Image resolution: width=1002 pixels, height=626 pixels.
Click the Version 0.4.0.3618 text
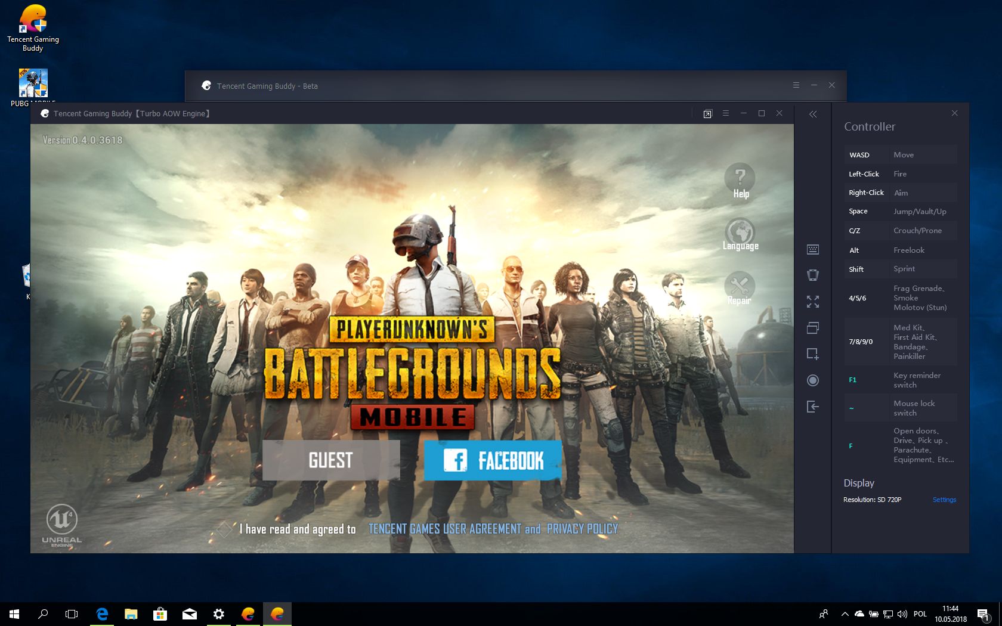(x=82, y=140)
